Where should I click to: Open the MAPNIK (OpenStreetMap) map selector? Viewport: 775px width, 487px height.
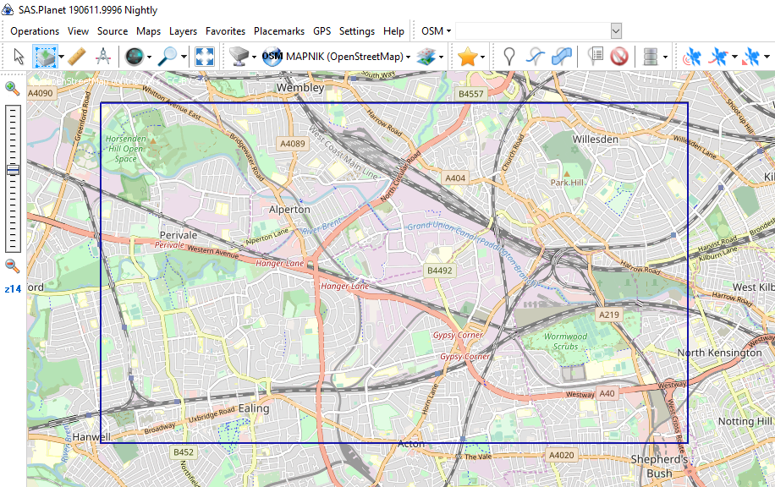tap(337, 57)
